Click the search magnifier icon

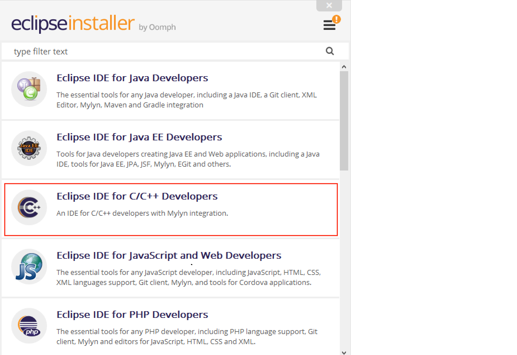point(330,51)
